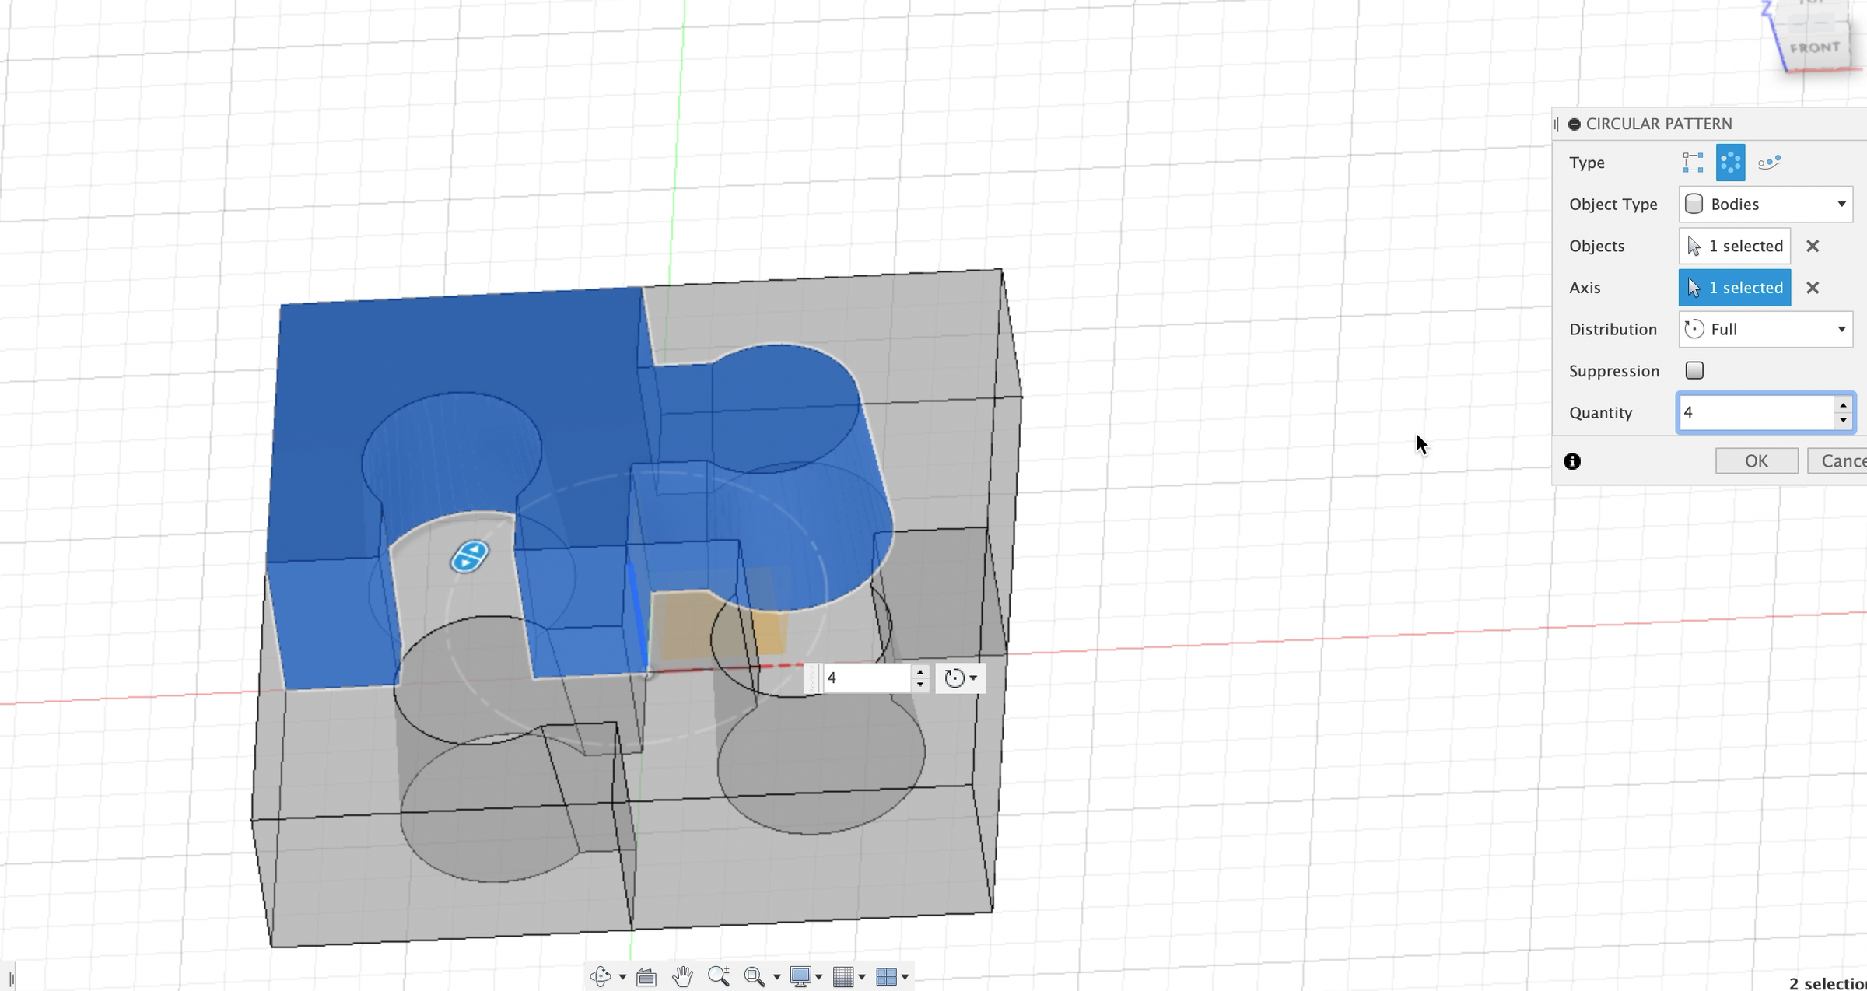Expand the Distribution Full dropdown
The image size is (1867, 991).
tap(1765, 329)
